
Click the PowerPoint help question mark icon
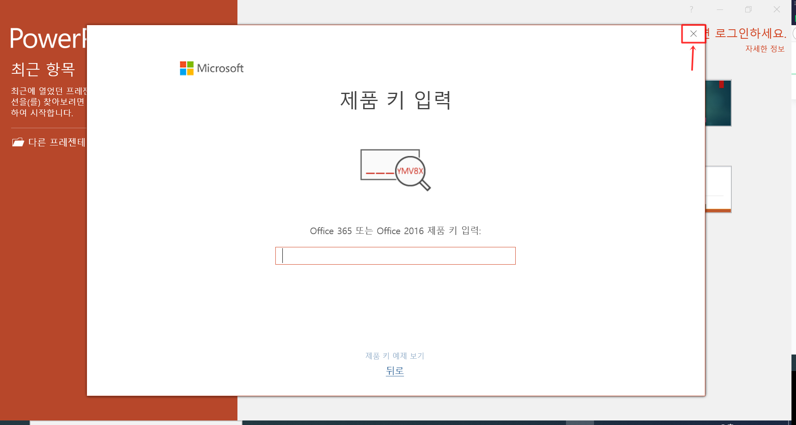coord(691,9)
